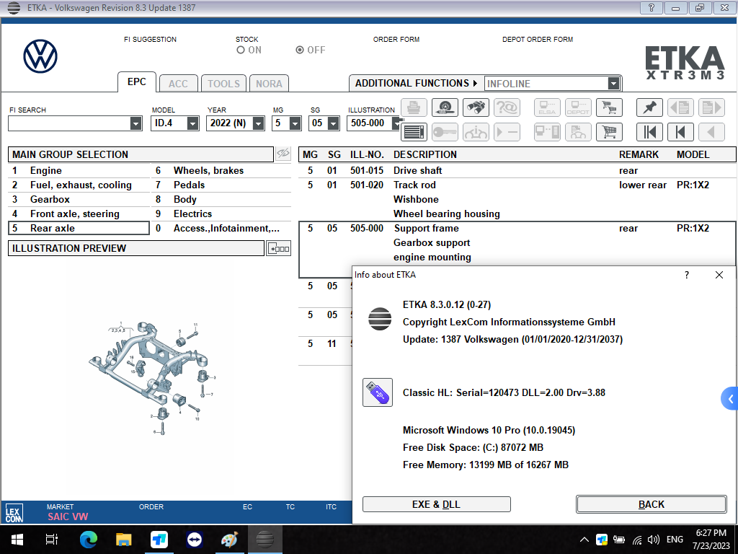
Task: Select the stock OFF radio button
Action: (300, 50)
